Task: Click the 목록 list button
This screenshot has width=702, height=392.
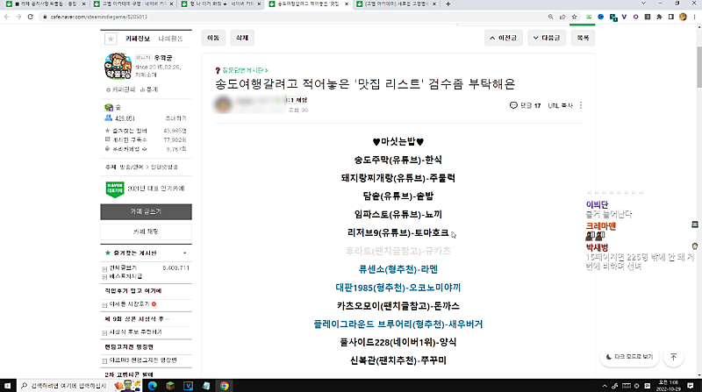Action: (x=583, y=38)
